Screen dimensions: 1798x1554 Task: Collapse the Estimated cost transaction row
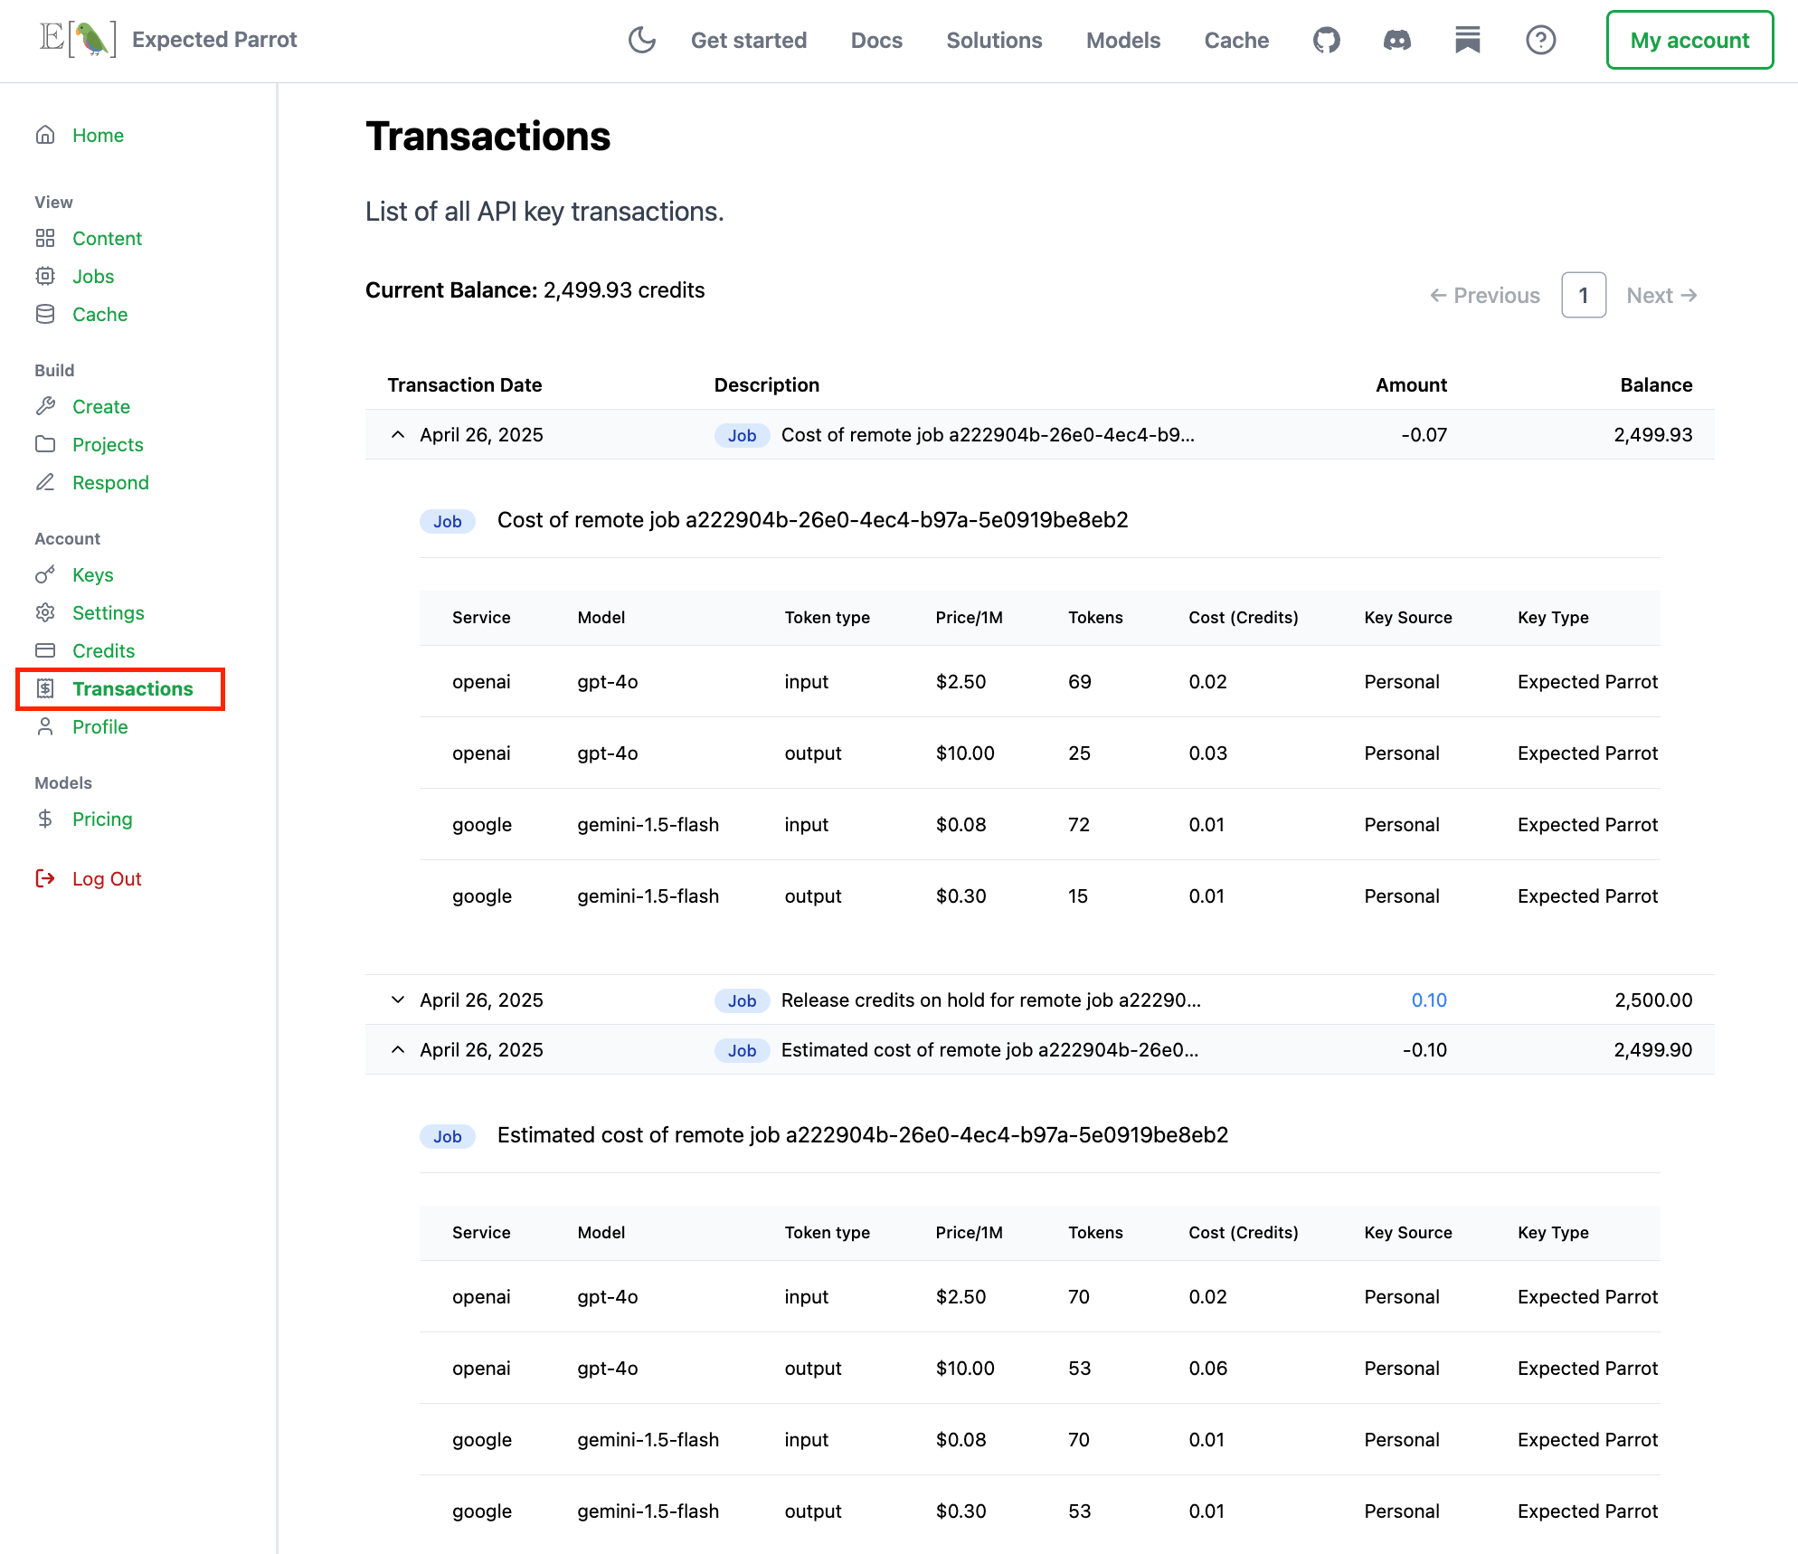click(x=398, y=1050)
